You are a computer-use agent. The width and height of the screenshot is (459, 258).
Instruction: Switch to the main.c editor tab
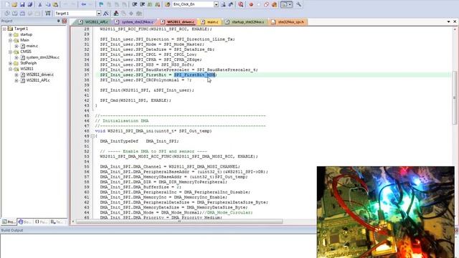pyautogui.click(x=210, y=22)
